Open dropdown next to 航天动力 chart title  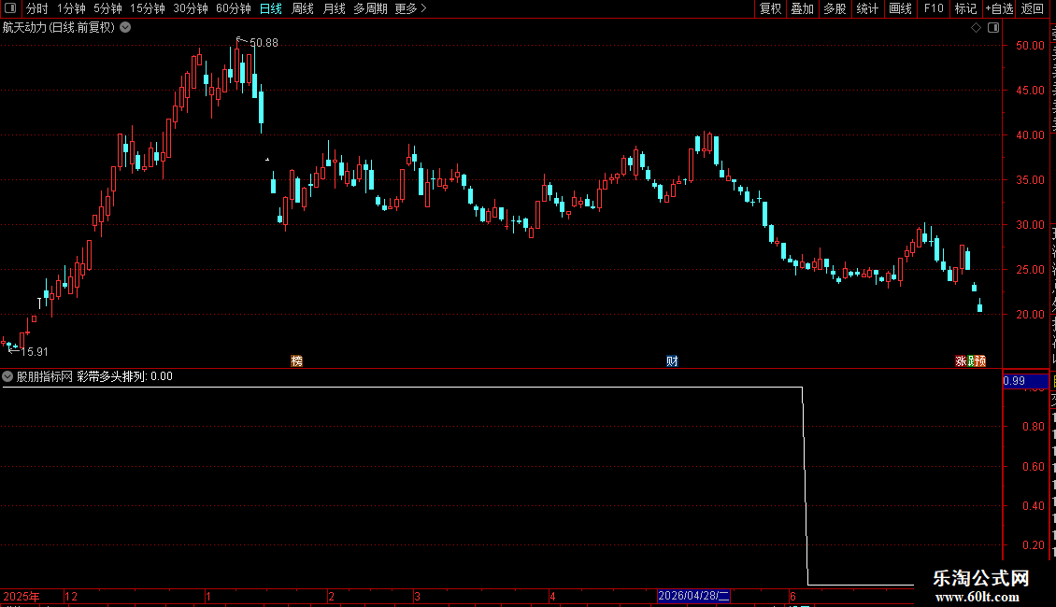(125, 28)
